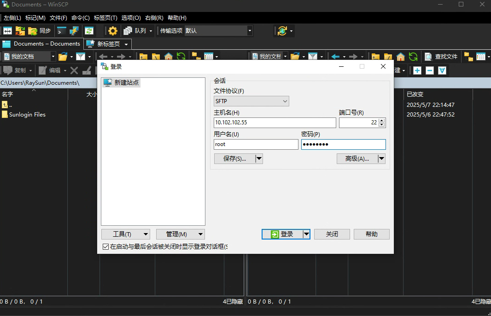The width and height of the screenshot is (491, 316).
Task: Click the 端口号 port number field
Action: [x=358, y=123]
